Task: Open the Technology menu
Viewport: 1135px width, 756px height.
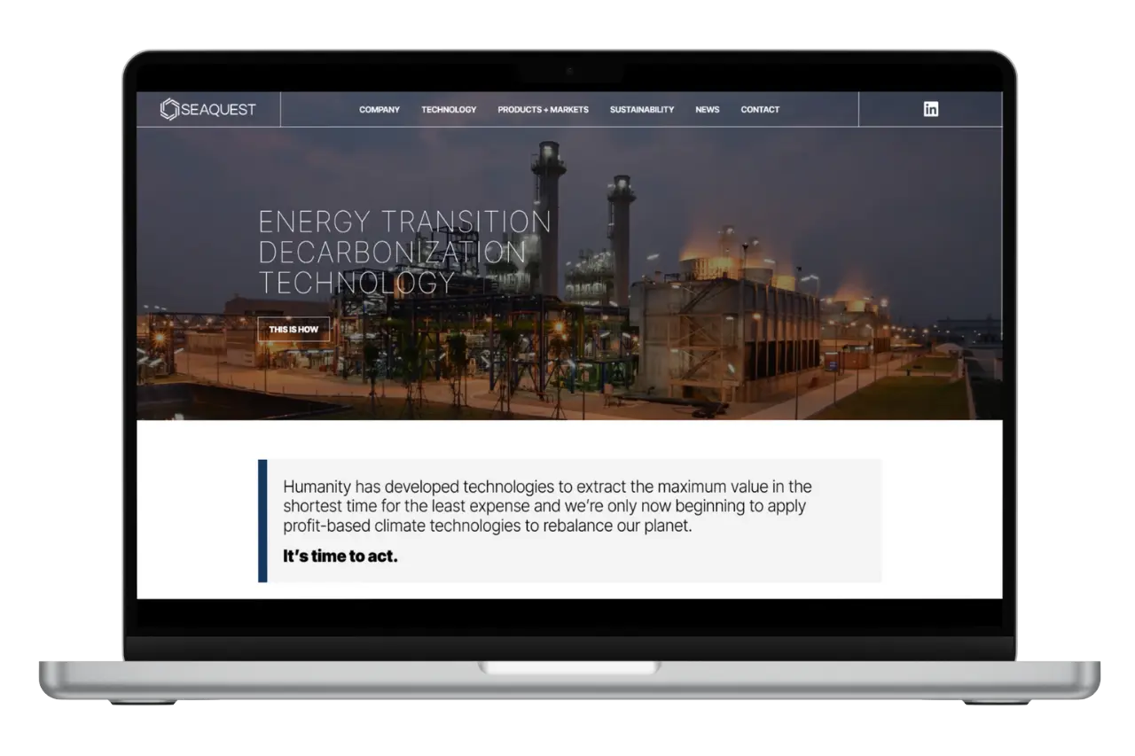Action: point(449,110)
